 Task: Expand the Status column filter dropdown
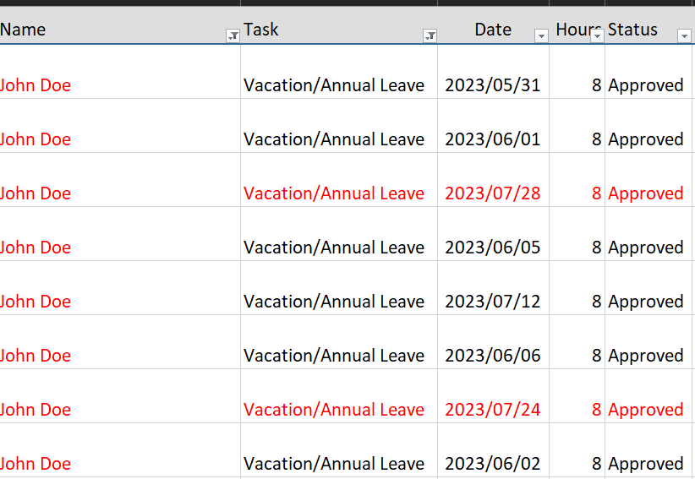684,35
